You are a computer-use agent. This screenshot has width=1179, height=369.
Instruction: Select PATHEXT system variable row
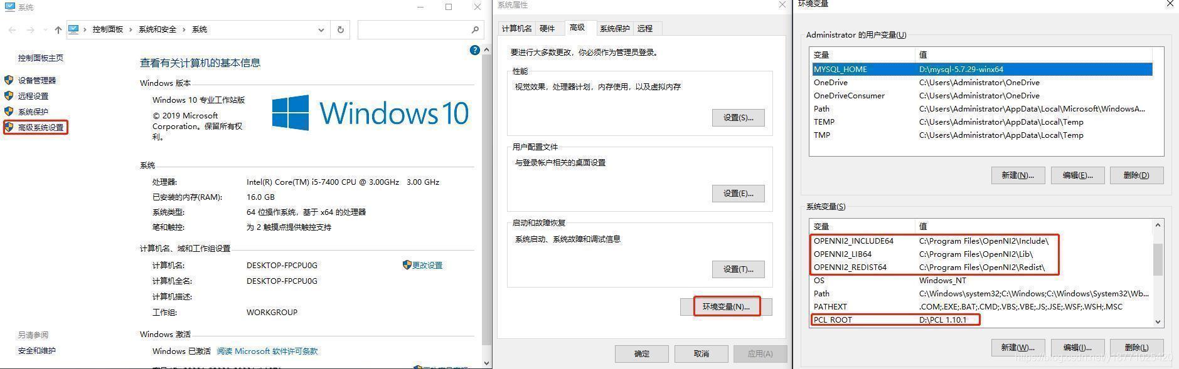[x=982, y=306]
